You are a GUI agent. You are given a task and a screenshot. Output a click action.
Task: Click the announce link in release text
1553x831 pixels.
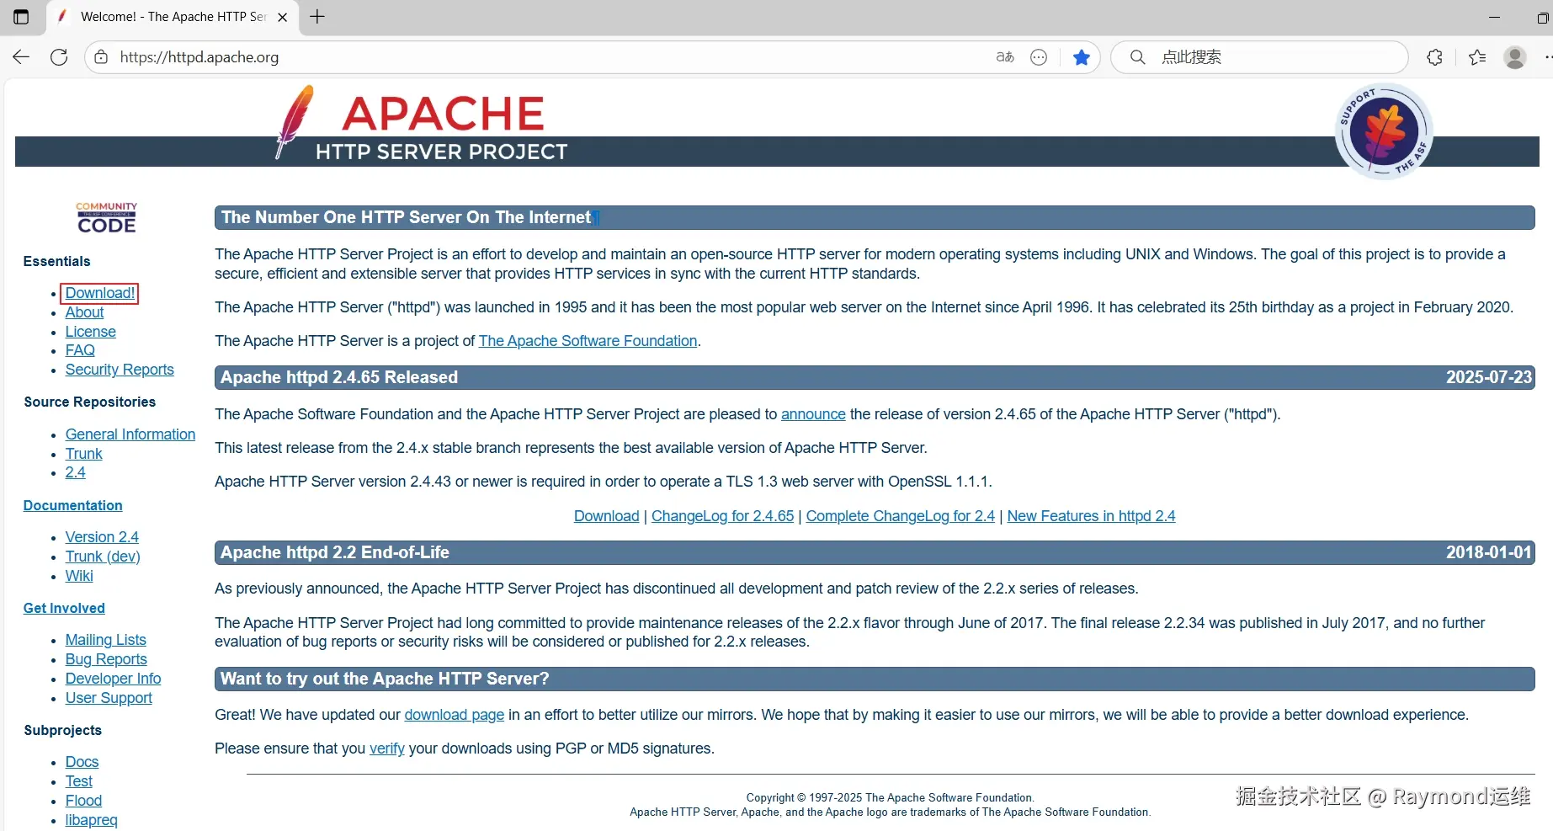coord(813,414)
